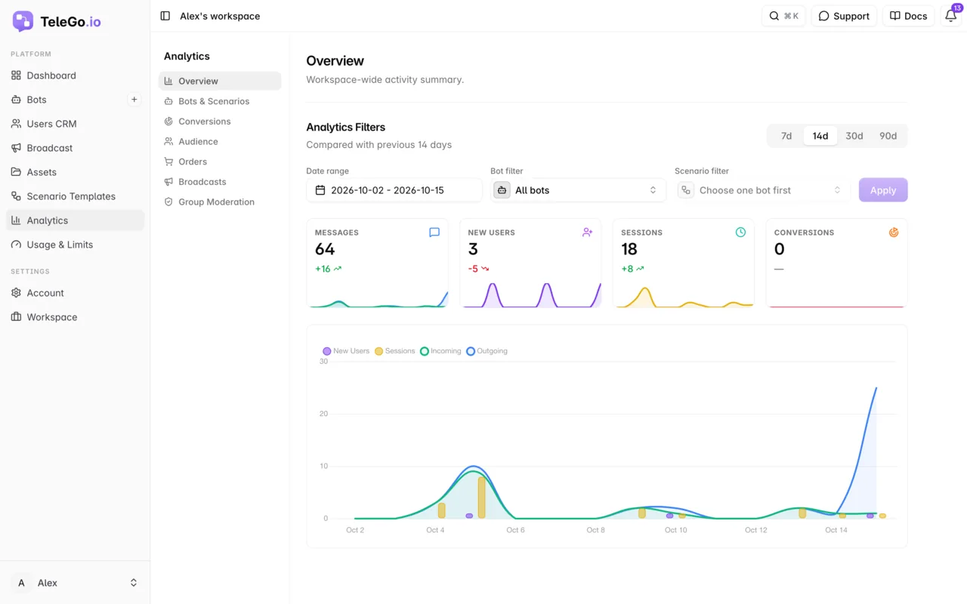Click the Alex's workspace title
The width and height of the screenshot is (967, 604).
point(220,16)
